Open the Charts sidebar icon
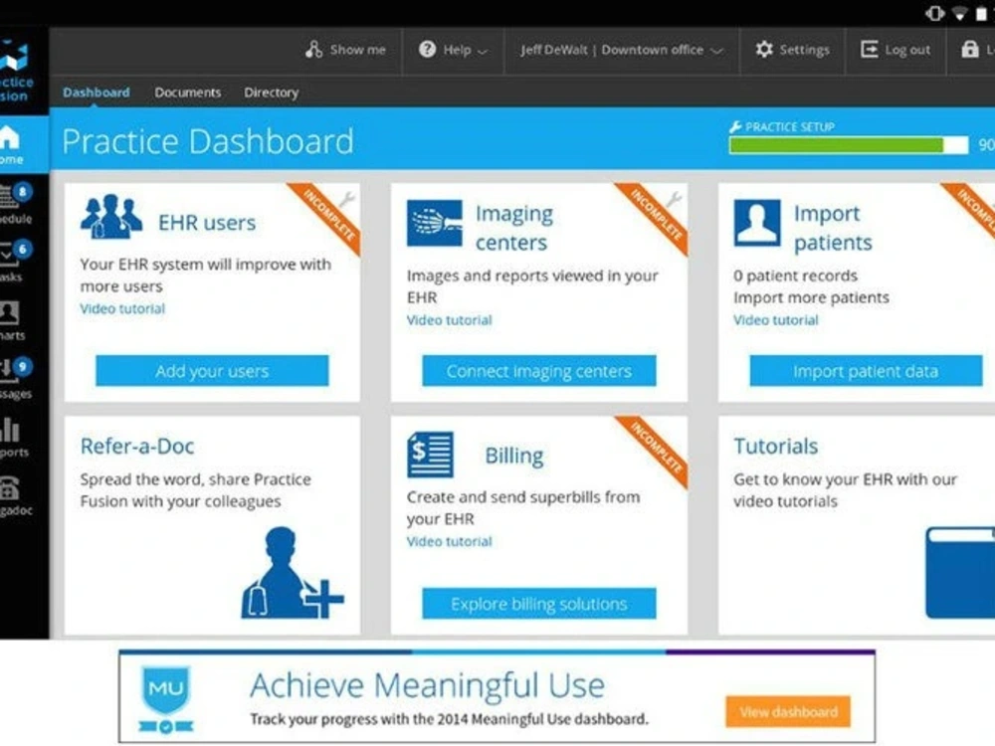This screenshot has height=746, width=995. click(9, 312)
